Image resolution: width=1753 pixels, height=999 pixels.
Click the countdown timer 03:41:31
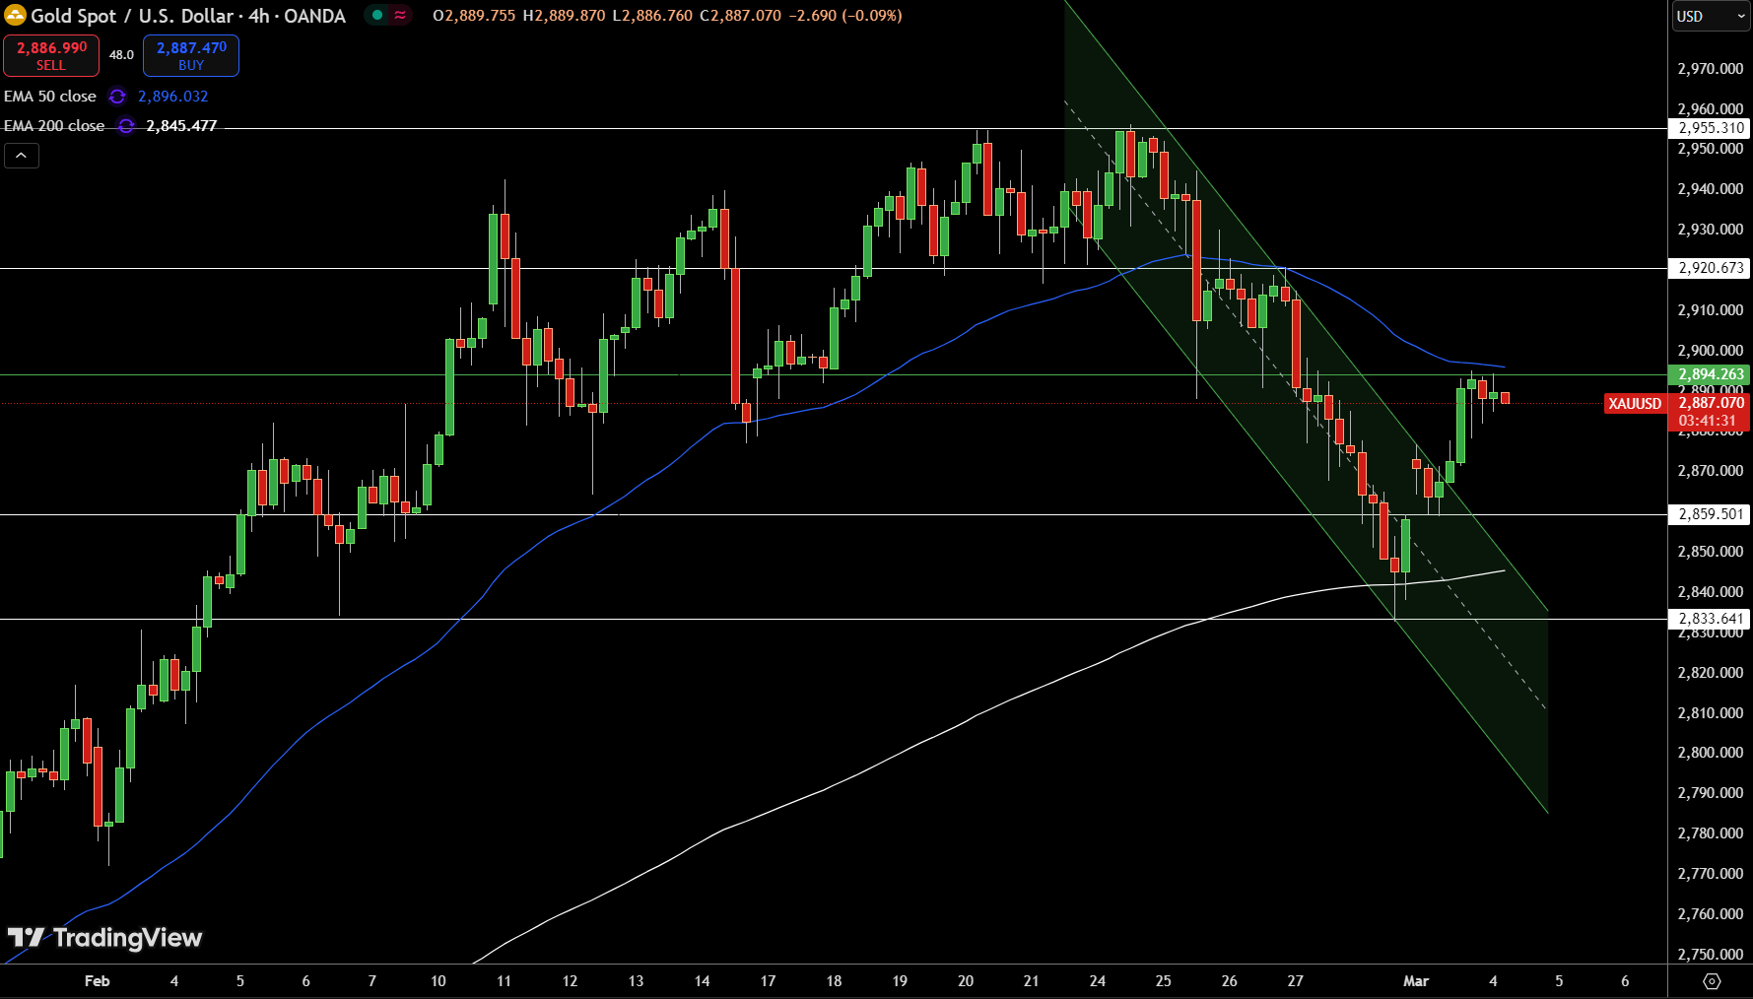tap(1708, 421)
